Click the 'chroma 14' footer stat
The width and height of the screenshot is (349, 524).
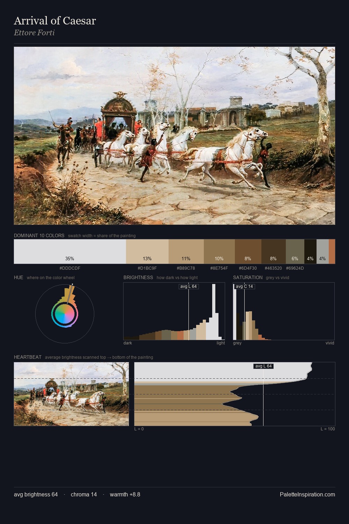(x=84, y=494)
